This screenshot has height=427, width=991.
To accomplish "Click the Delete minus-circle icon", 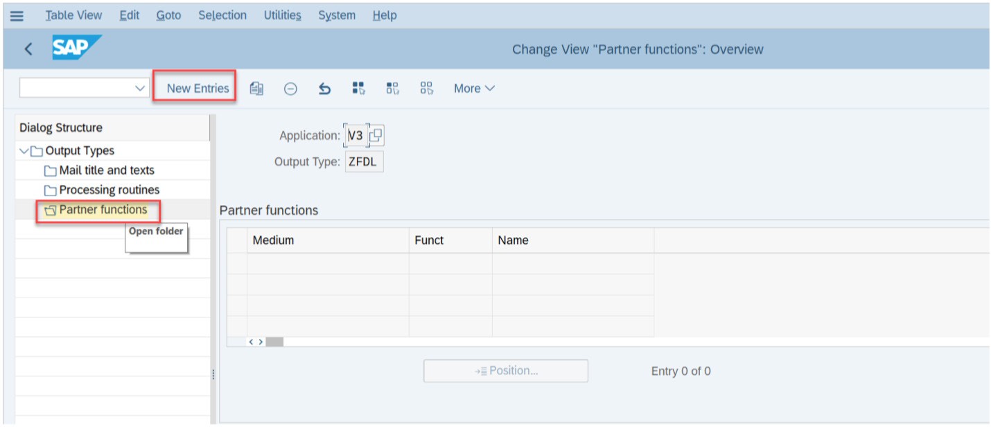I will pos(291,88).
